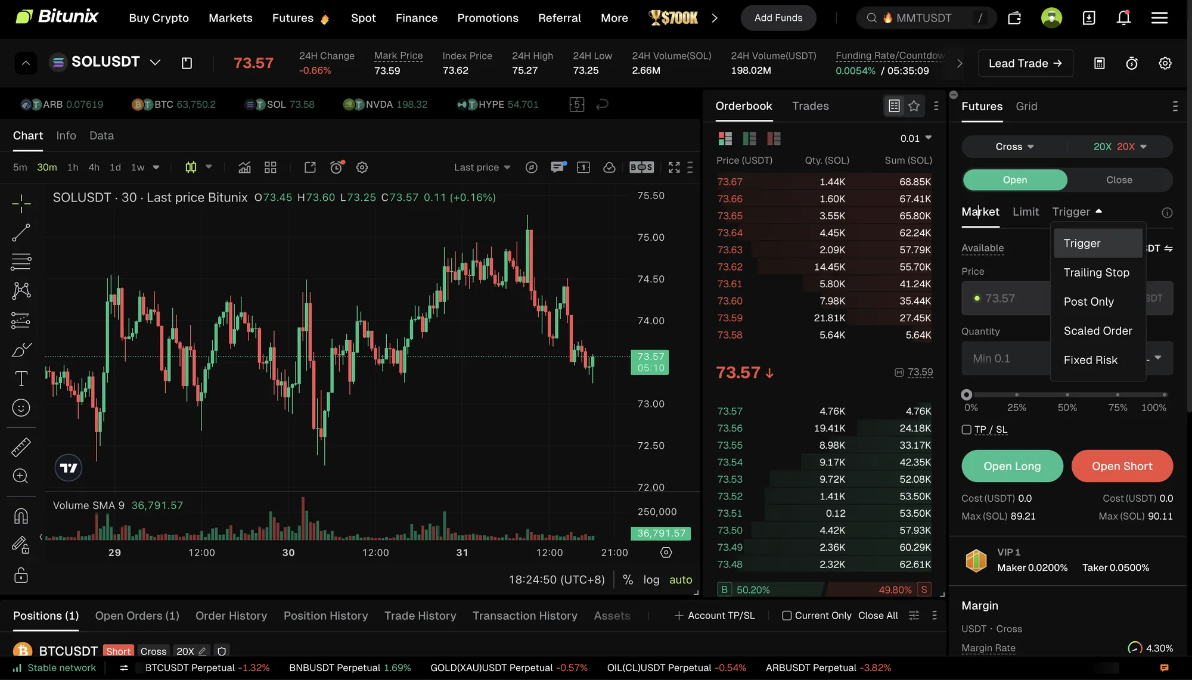The image size is (1192, 680).
Task: Click the Lead Trade button
Action: [1025, 63]
